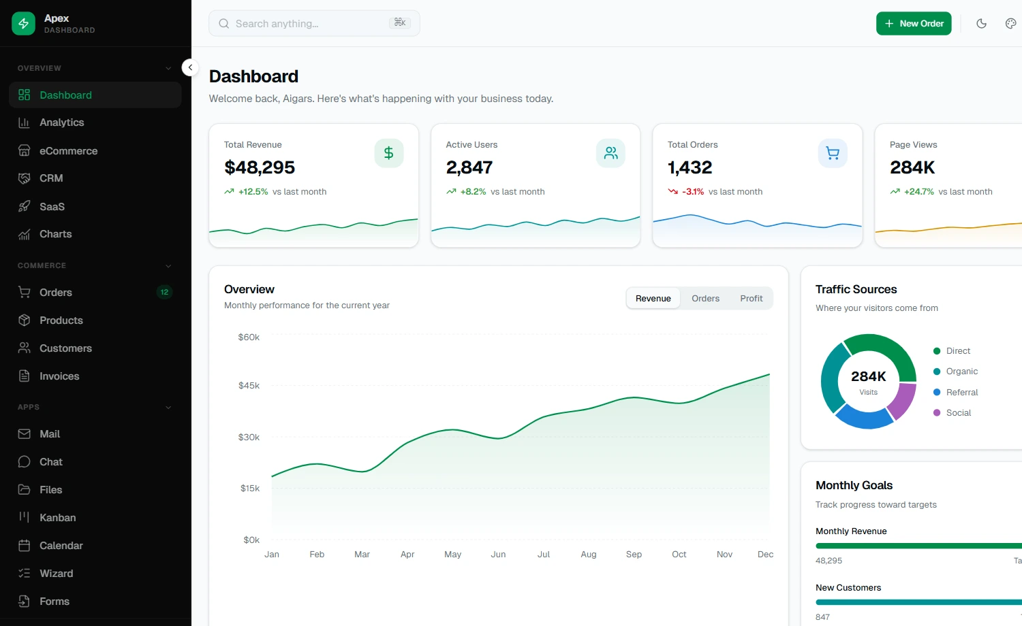Click the ⌘K shortcut hint
Screen dimensions: 1022x626
[x=400, y=23]
